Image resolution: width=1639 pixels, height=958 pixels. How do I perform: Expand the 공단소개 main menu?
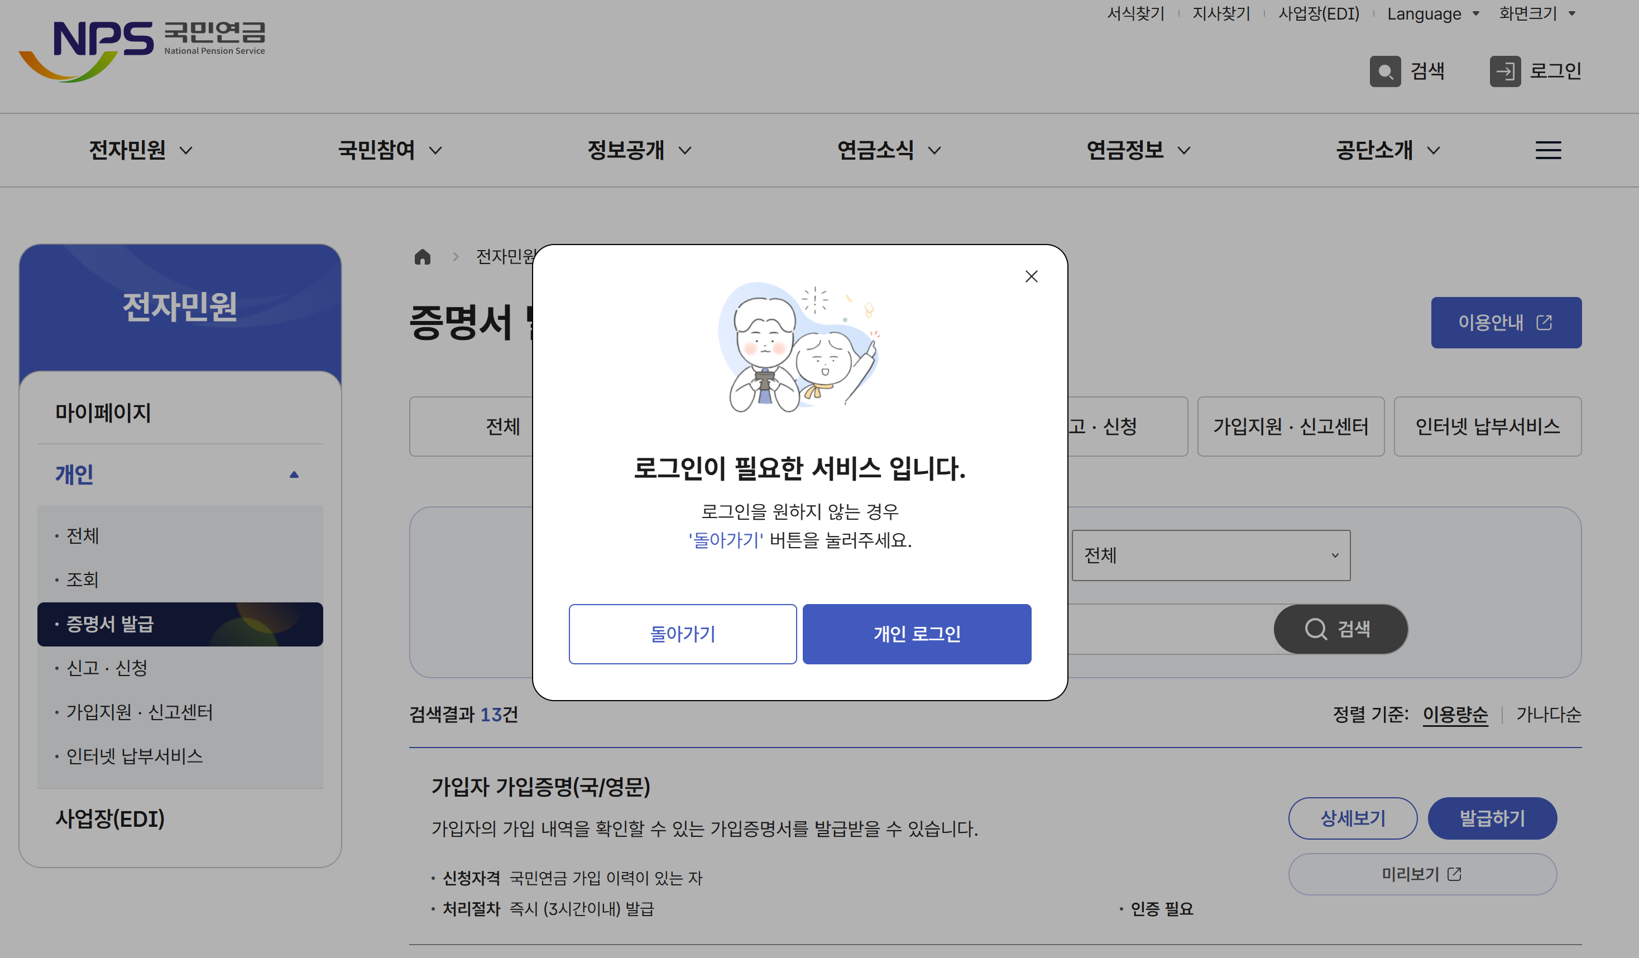tap(1387, 150)
